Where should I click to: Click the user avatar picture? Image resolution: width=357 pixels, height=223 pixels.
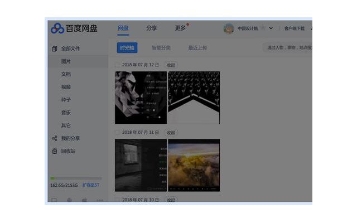coord(229,28)
